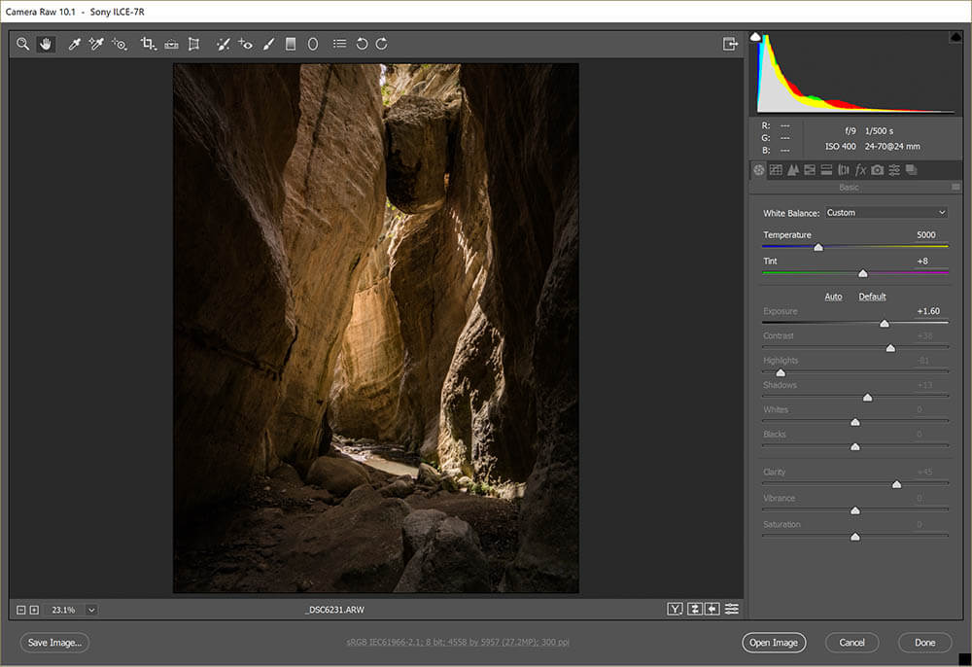Open the Camera Calibration panel
972x667 pixels.
[877, 169]
